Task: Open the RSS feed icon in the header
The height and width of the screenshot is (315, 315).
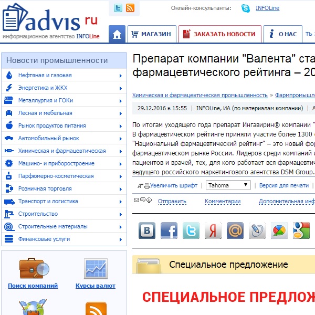Action: coord(130,8)
